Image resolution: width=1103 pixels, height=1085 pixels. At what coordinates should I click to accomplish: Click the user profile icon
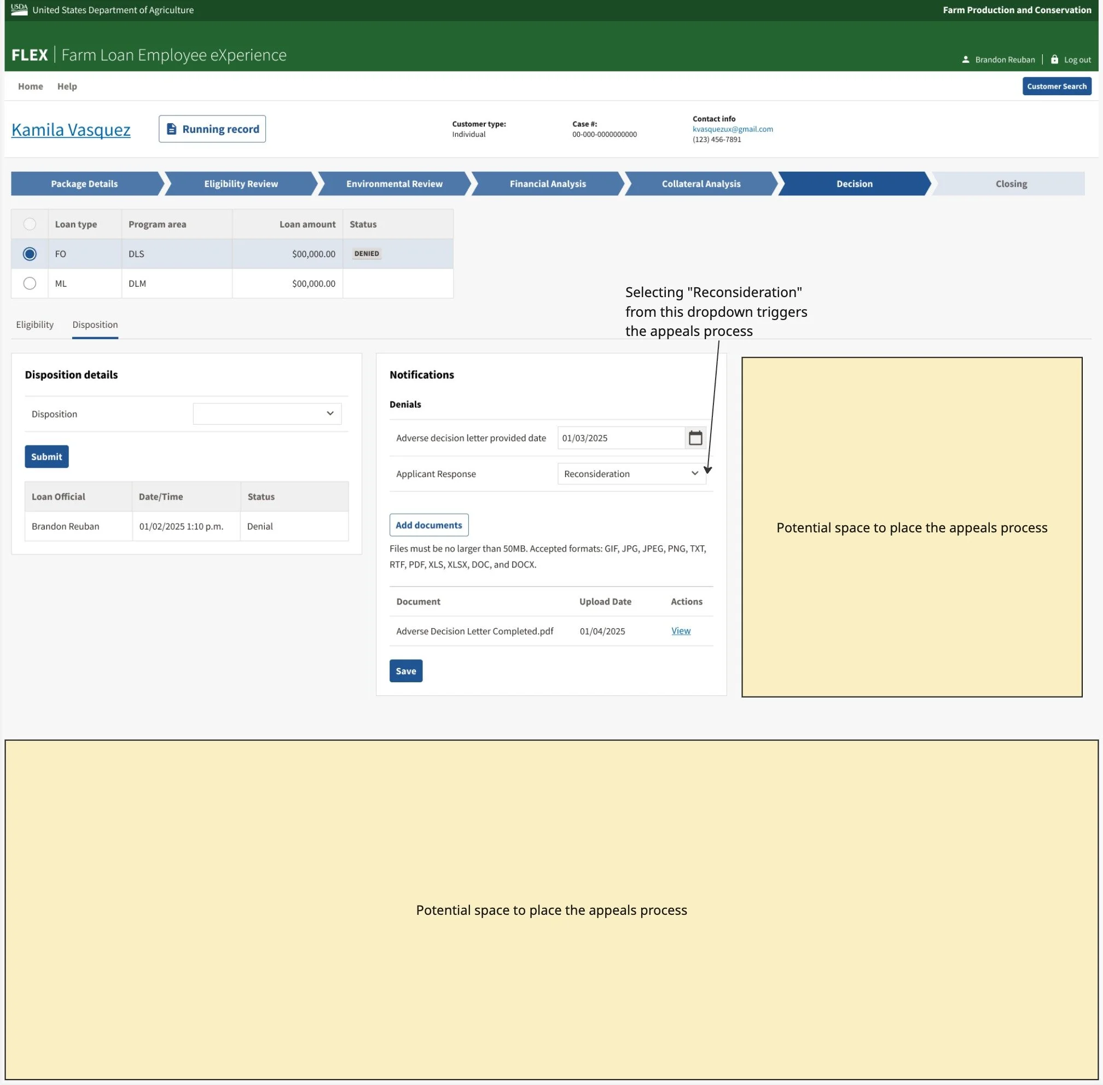point(965,59)
